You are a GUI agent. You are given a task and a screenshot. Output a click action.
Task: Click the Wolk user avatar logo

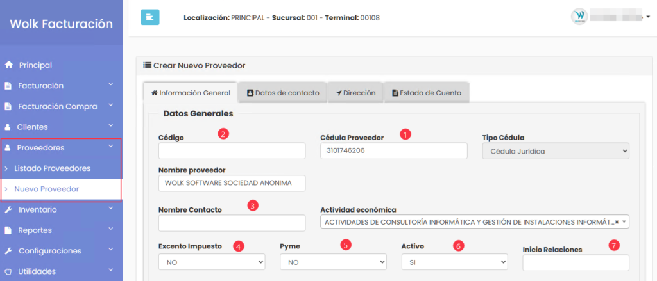point(579,17)
